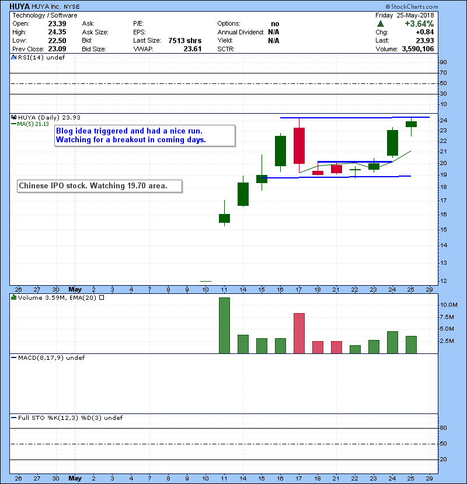Click the red May 17 candlestick
This screenshot has height=484, width=467.
pos(299,146)
